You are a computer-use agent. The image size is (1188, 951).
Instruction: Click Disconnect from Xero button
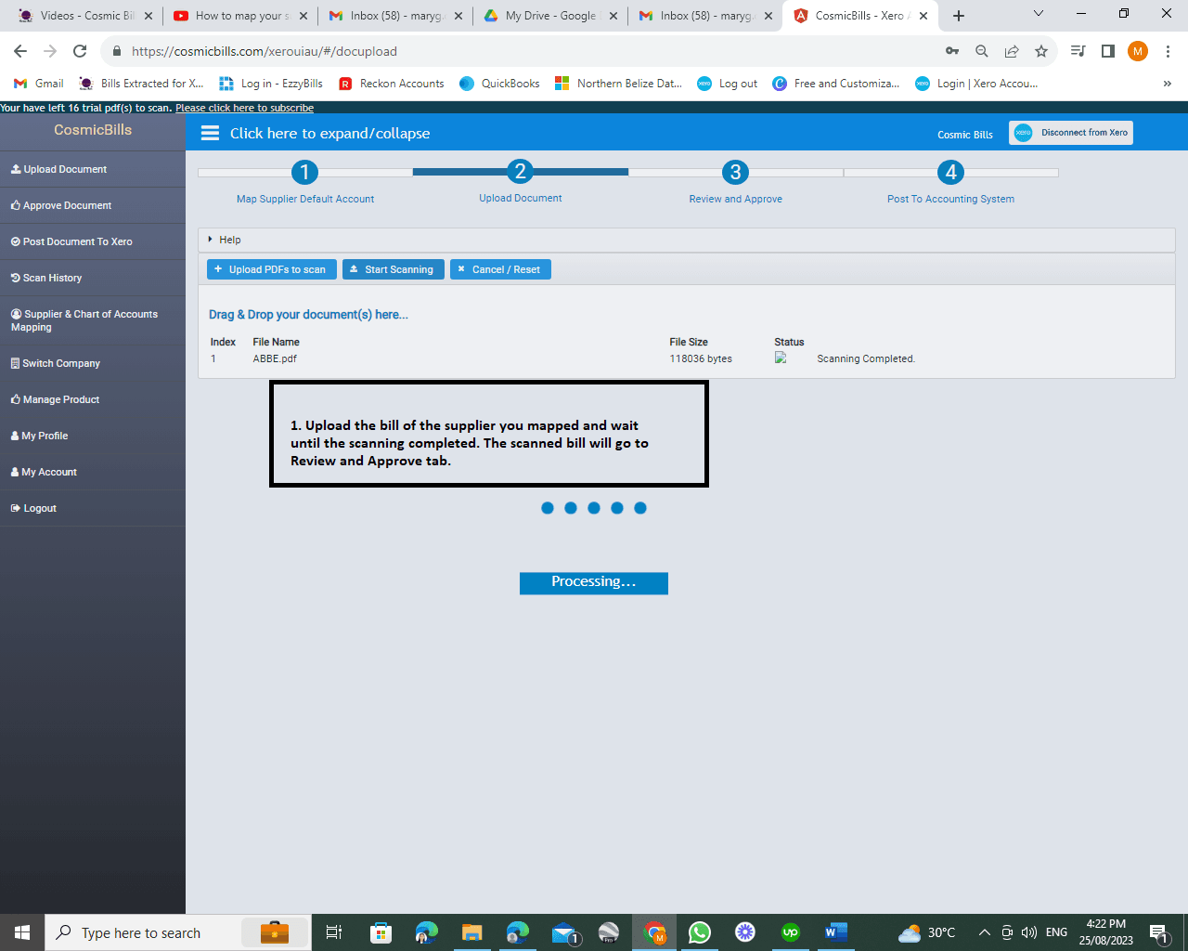(x=1071, y=133)
